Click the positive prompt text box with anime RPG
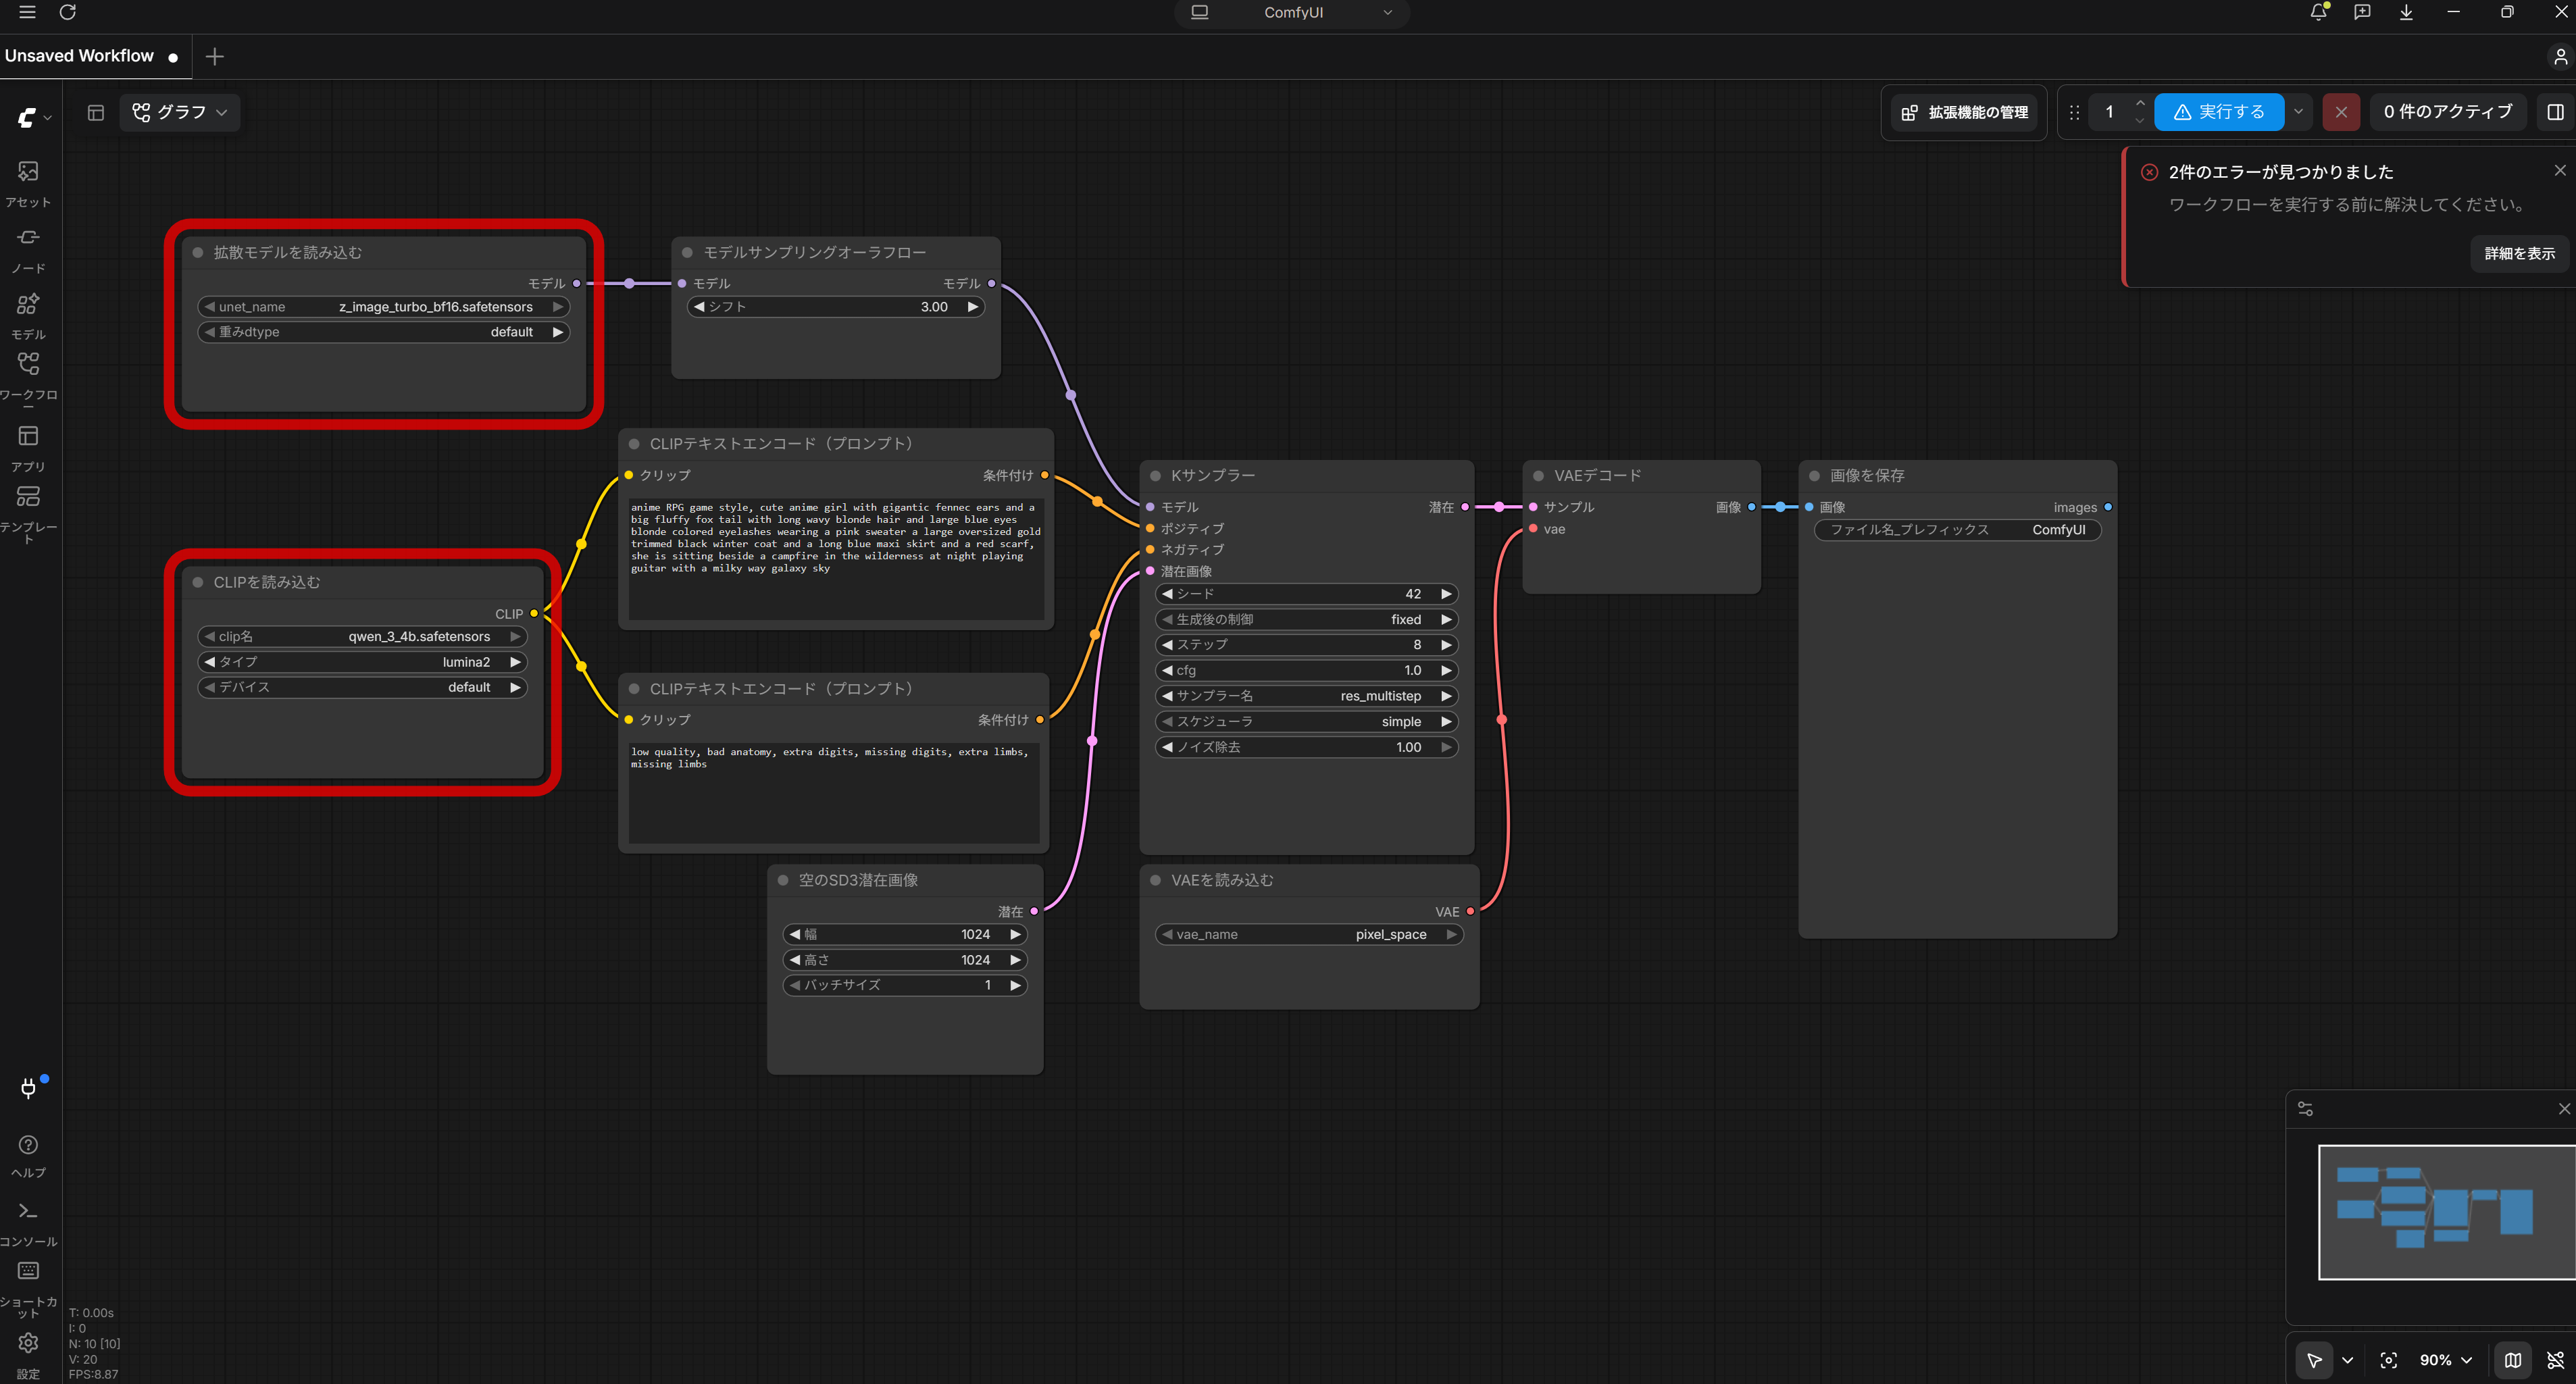The image size is (2576, 1384). (836, 558)
